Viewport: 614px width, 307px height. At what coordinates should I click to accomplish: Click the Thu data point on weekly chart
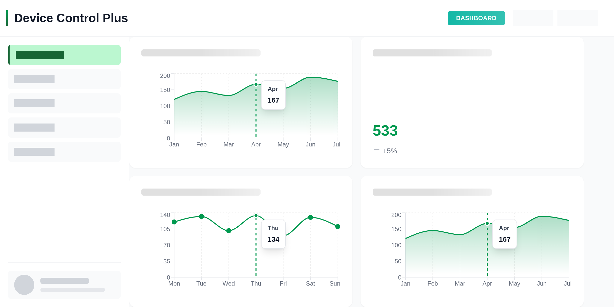[256, 216]
